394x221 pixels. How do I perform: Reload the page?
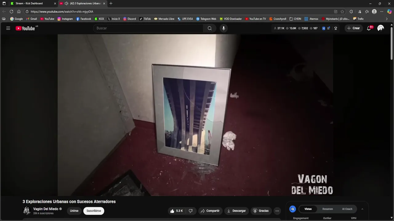(x=11, y=11)
